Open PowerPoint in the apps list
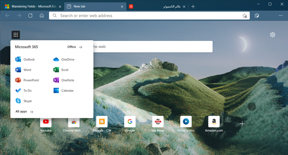The image size is (288, 155). click(27, 80)
